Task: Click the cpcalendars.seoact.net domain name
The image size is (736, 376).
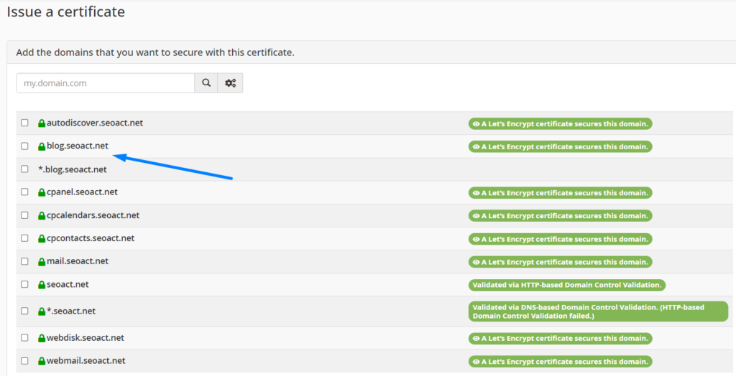Action: [x=93, y=215]
